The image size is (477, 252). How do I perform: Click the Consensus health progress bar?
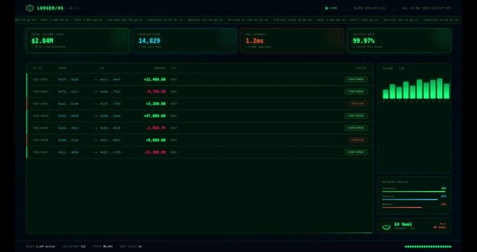(x=414, y=191)
